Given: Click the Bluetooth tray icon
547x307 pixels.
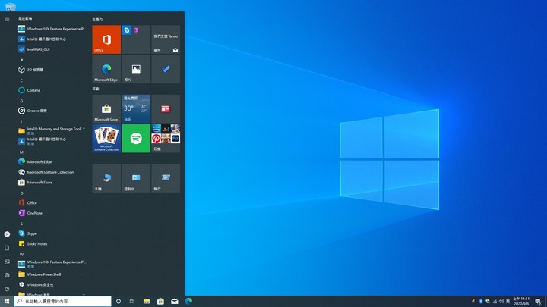Looking at the screenshot, I should click(x=480, y=302).
